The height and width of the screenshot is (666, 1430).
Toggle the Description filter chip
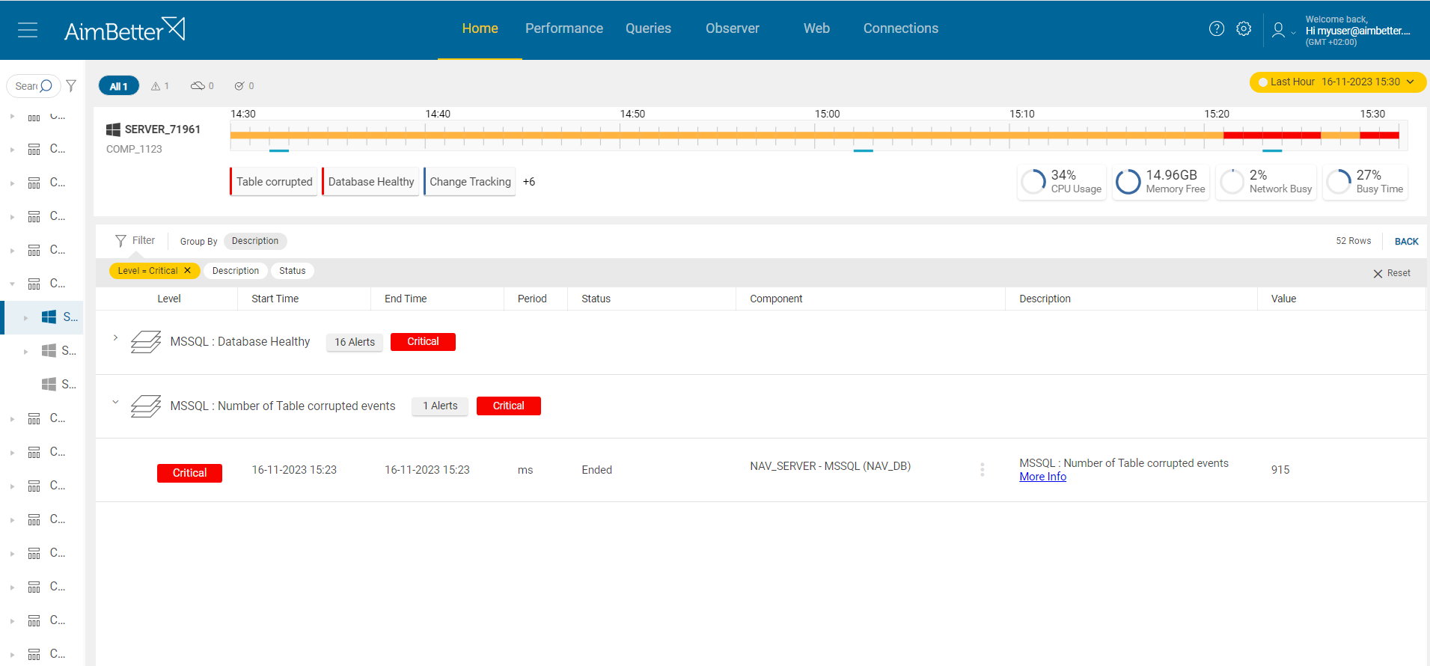tap(235, 271)
